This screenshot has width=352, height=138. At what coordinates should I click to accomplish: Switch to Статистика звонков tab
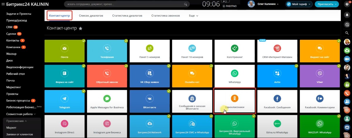165,16
